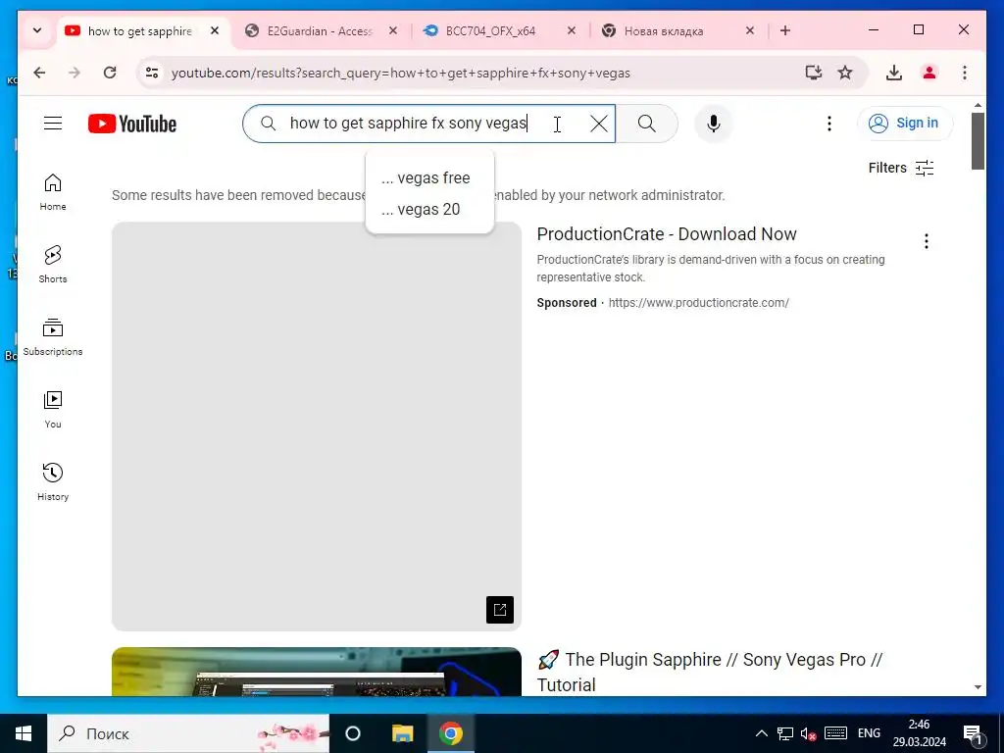
Task: Open the notification center icon
Action: point(972,733)
